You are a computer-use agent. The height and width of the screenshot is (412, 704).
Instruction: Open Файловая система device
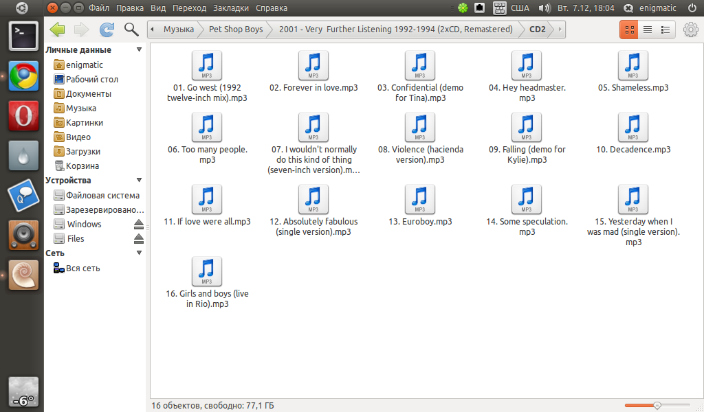[x=96, y=196]
